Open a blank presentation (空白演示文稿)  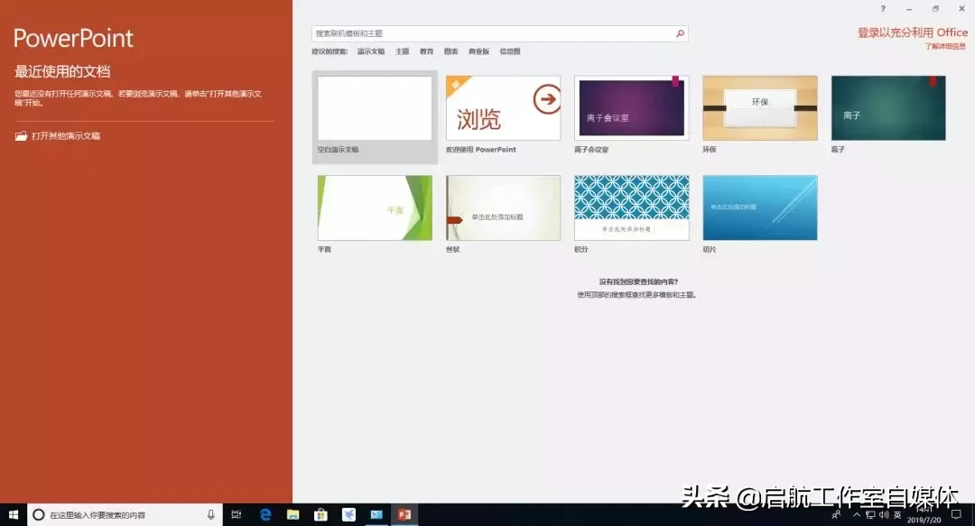(374, 107)
